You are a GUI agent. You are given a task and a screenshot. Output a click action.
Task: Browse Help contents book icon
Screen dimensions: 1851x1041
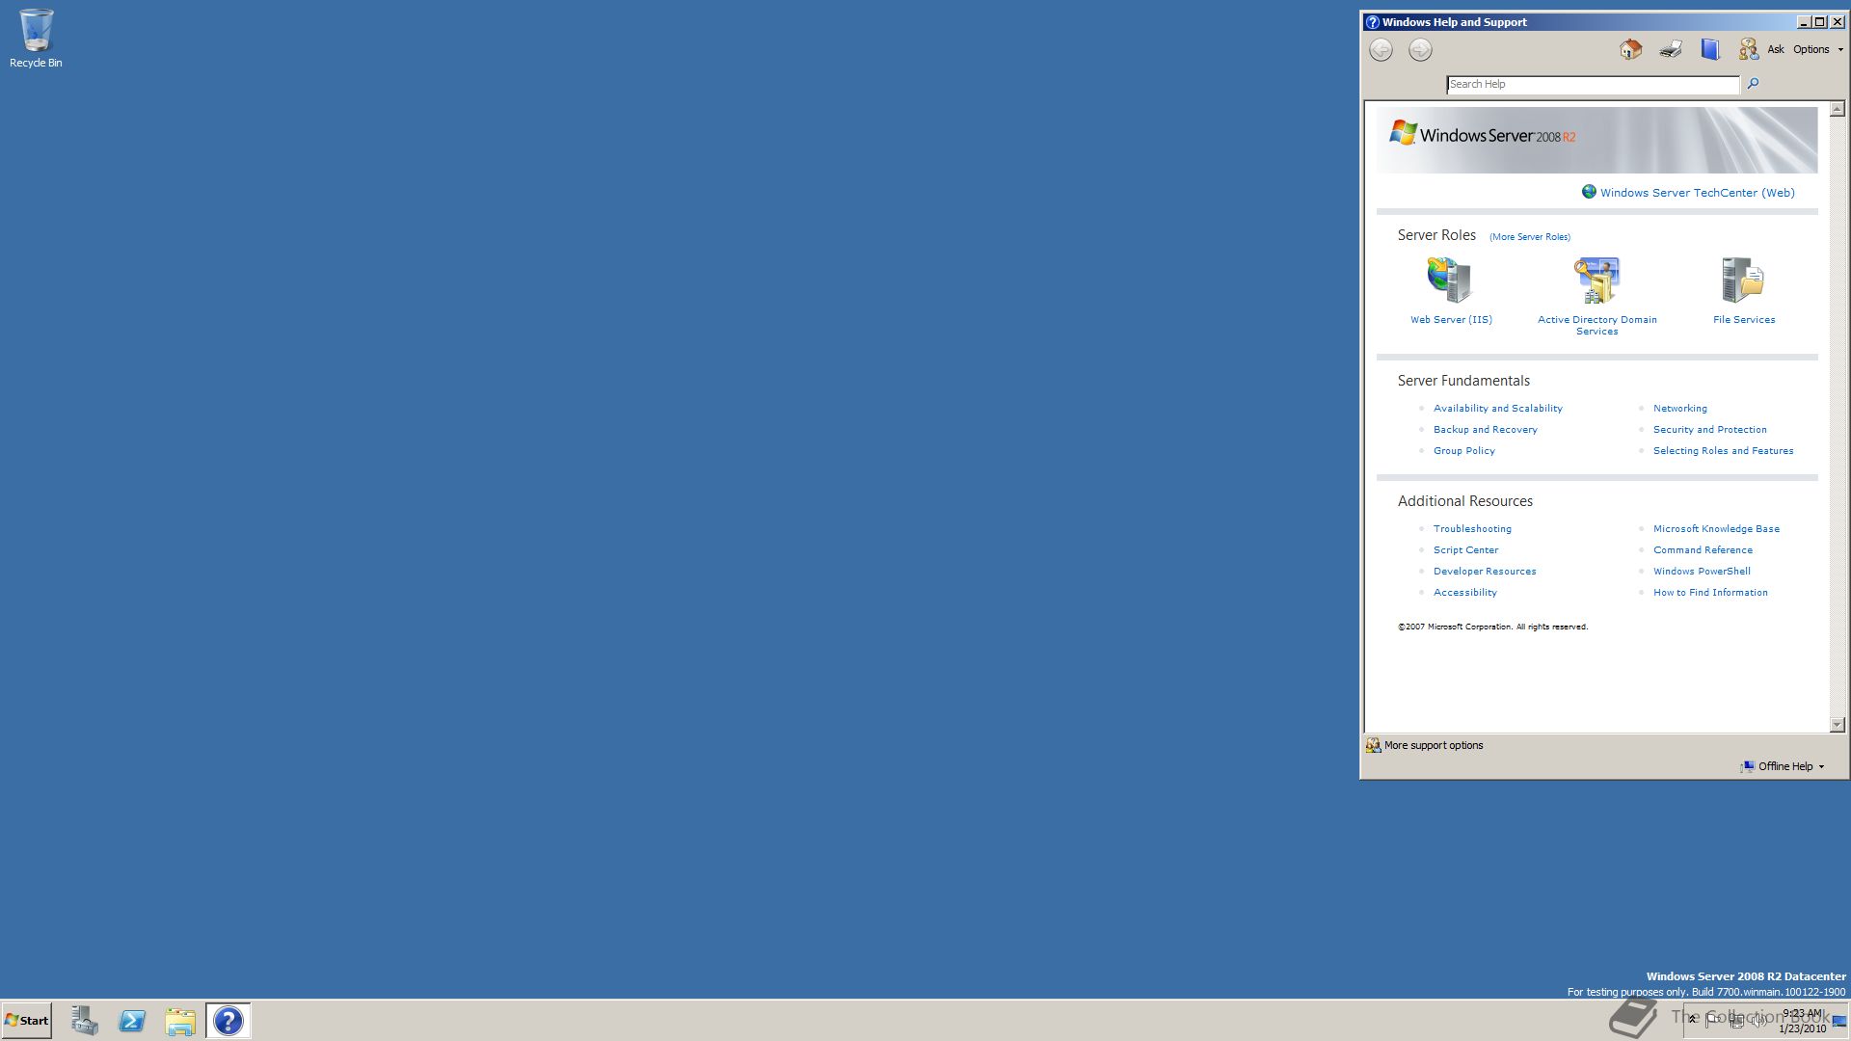1710,49
